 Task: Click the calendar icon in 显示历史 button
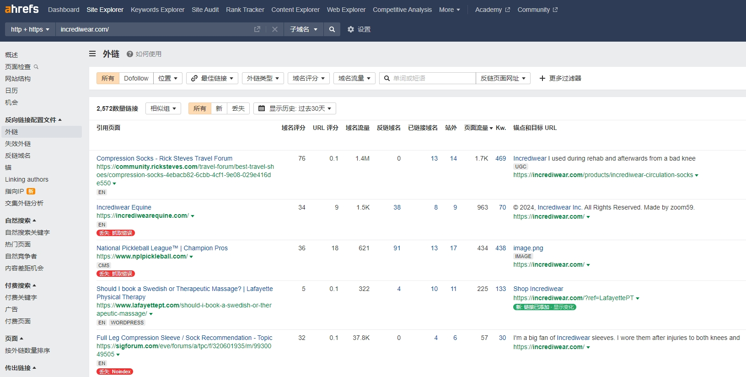(x=262, y=108)
